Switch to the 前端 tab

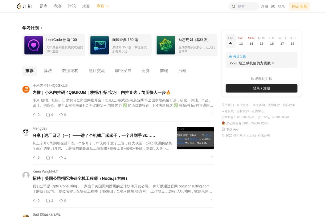[x=164, y=71]
